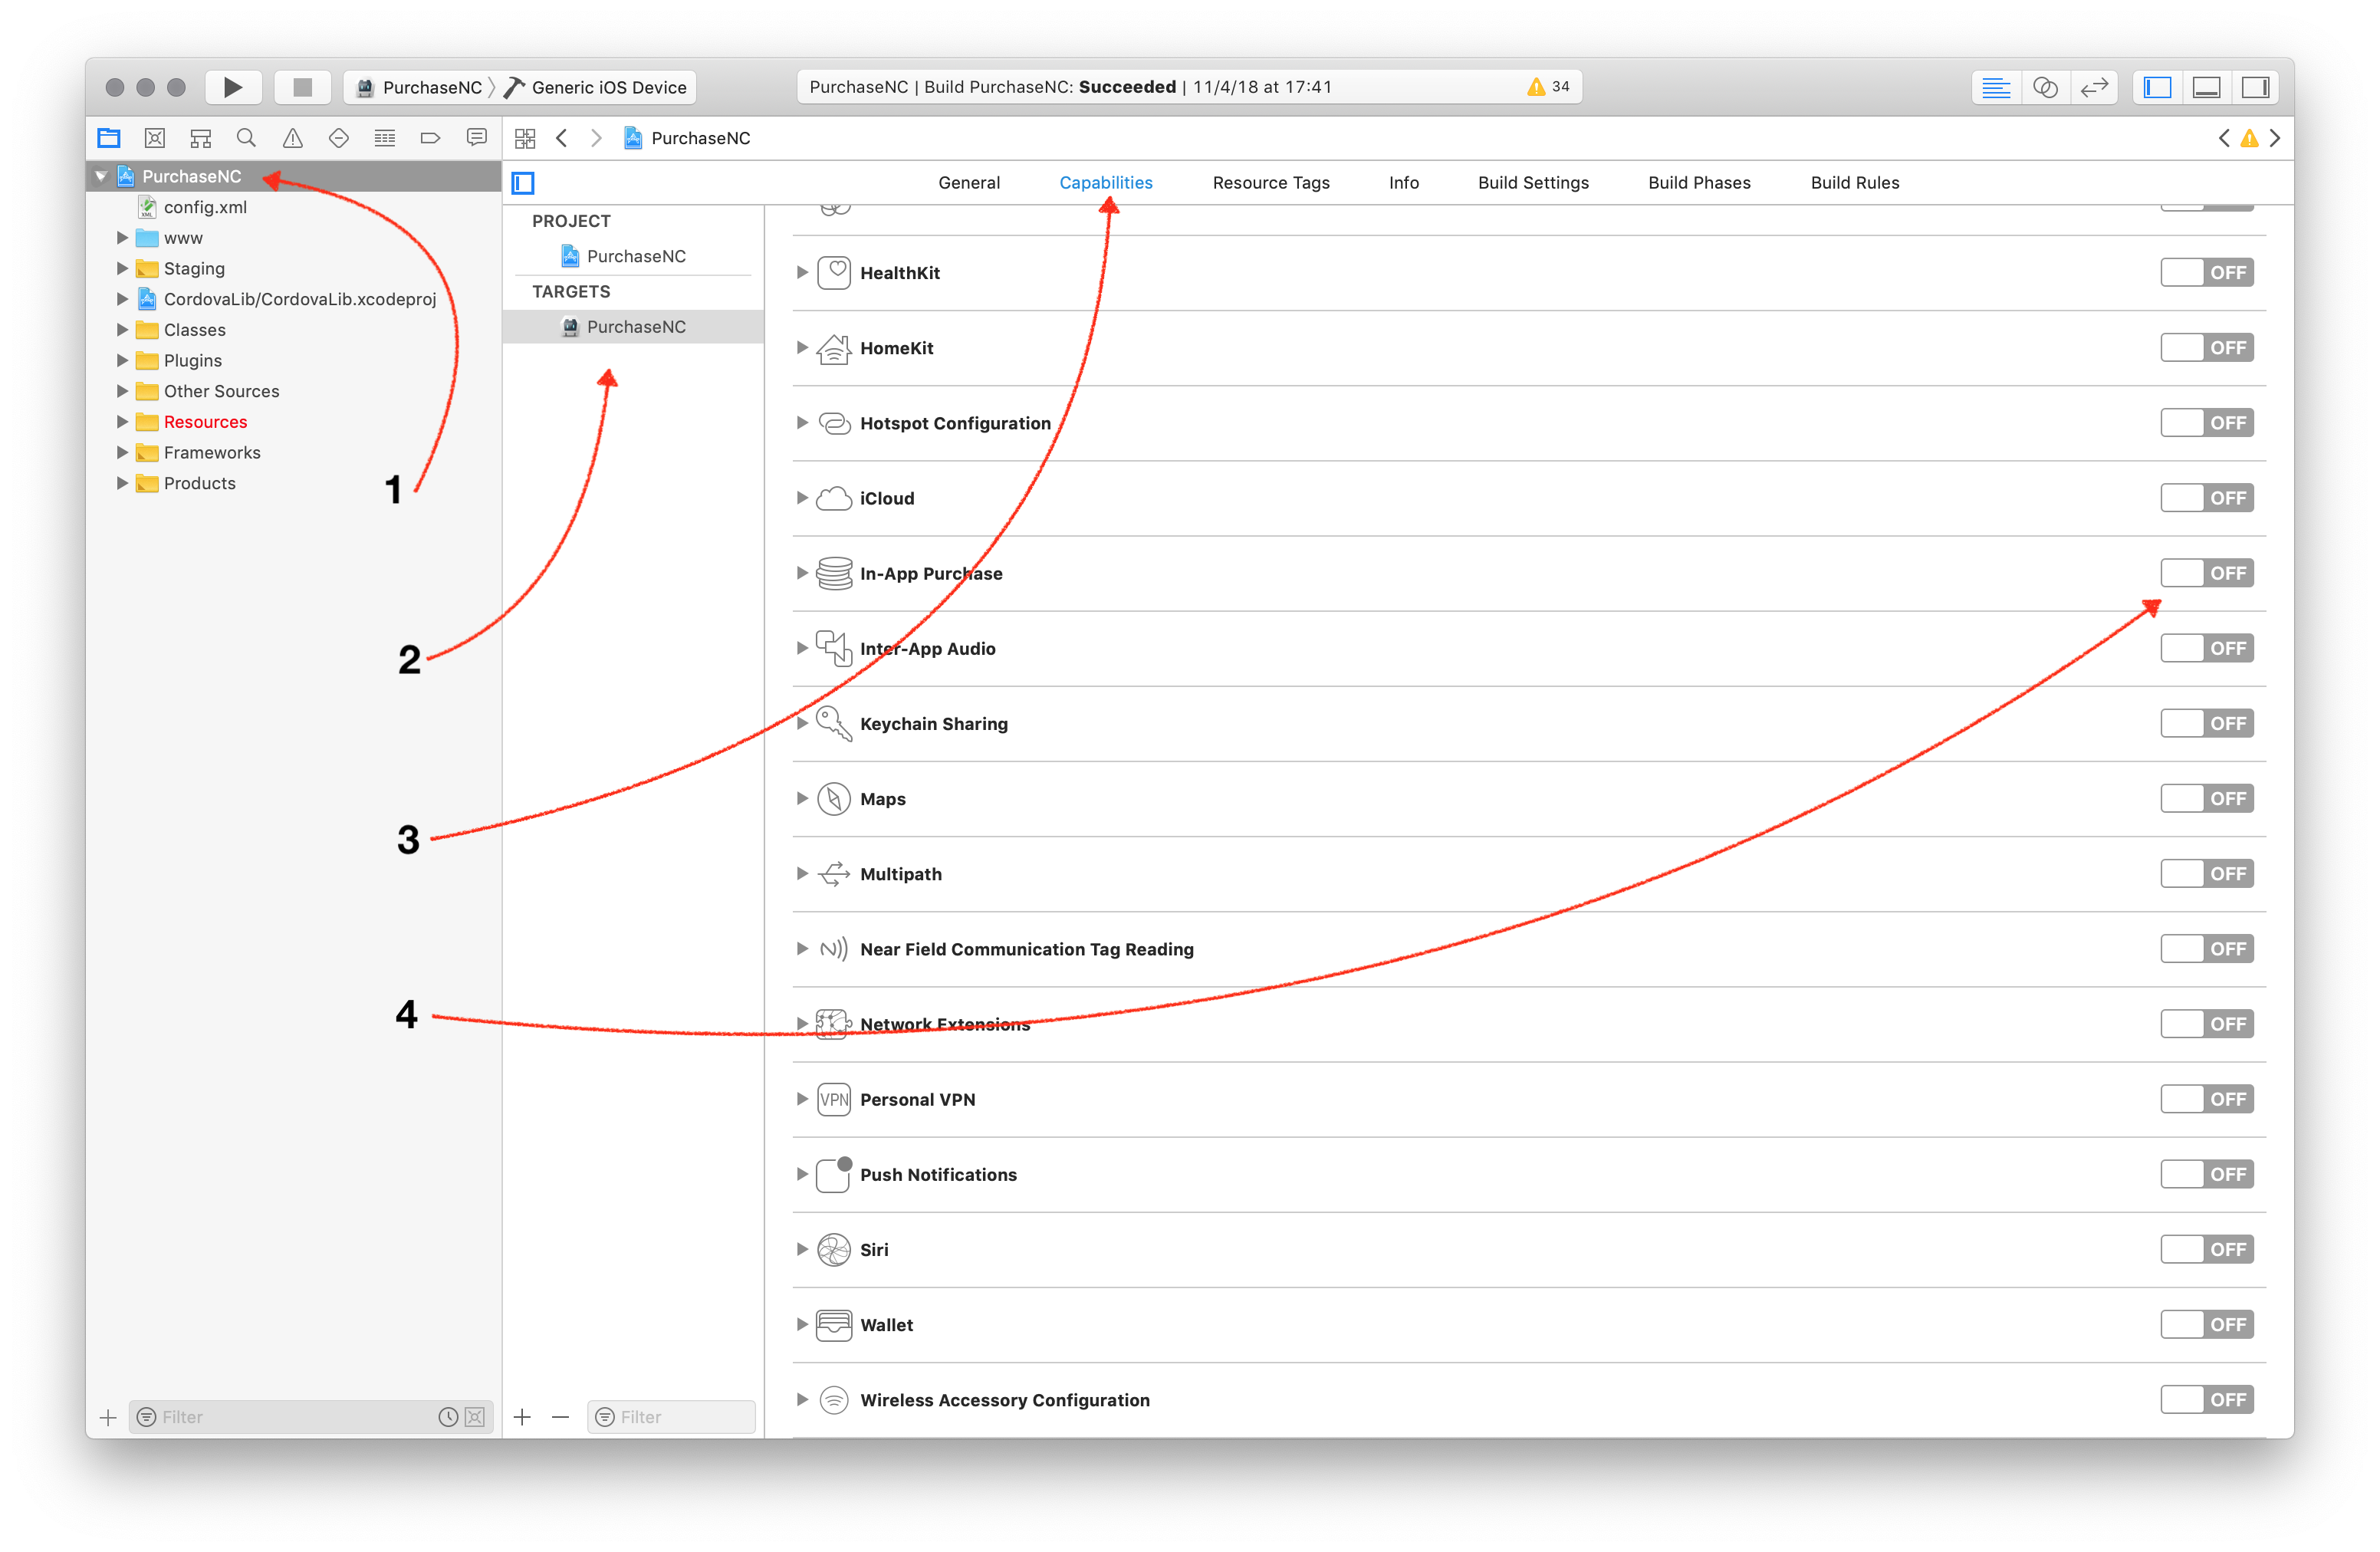Enable the Keychain Sharing switch

(x=2206, y=723)
